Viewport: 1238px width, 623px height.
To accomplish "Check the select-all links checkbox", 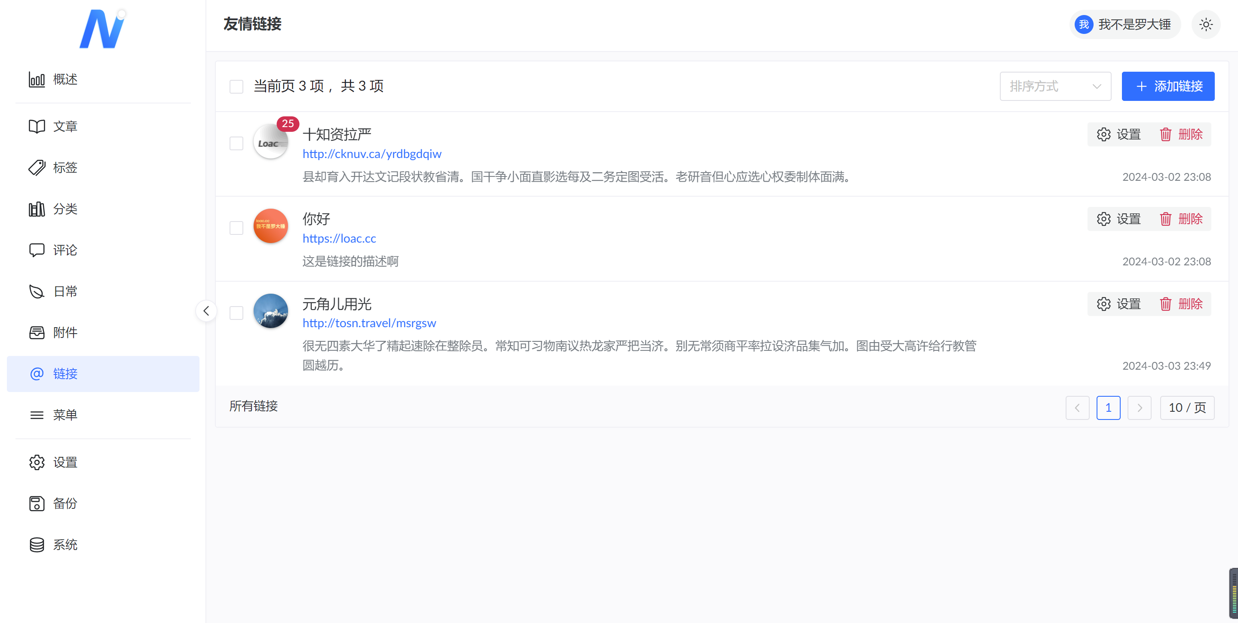I will point(236,86).
